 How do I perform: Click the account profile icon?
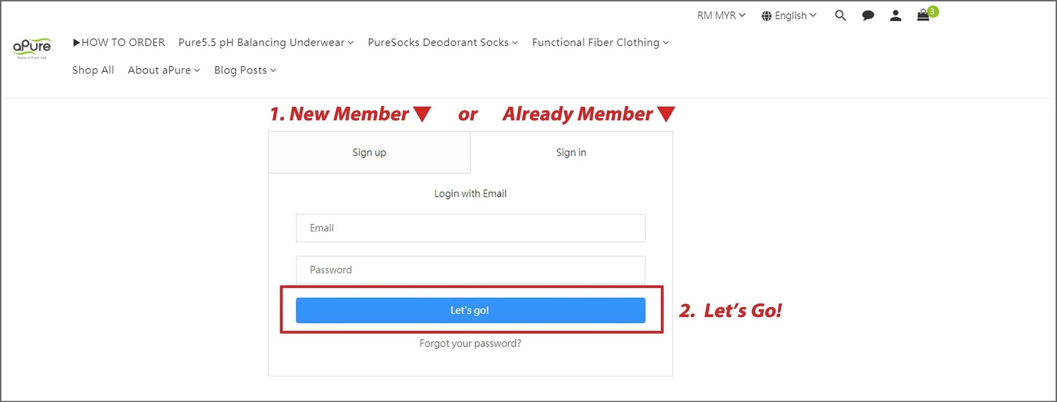[x=895, y=16]
